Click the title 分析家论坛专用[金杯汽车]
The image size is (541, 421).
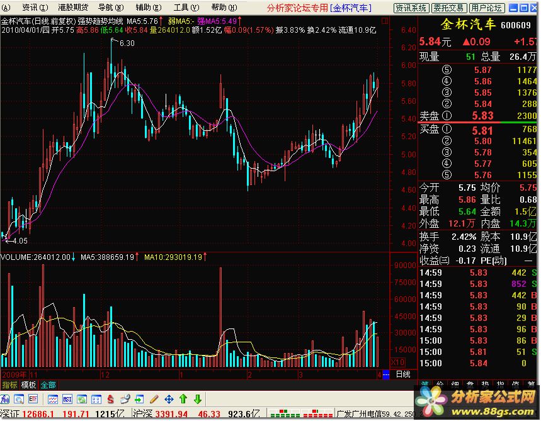pyautogui.click(x=319, y=8)
